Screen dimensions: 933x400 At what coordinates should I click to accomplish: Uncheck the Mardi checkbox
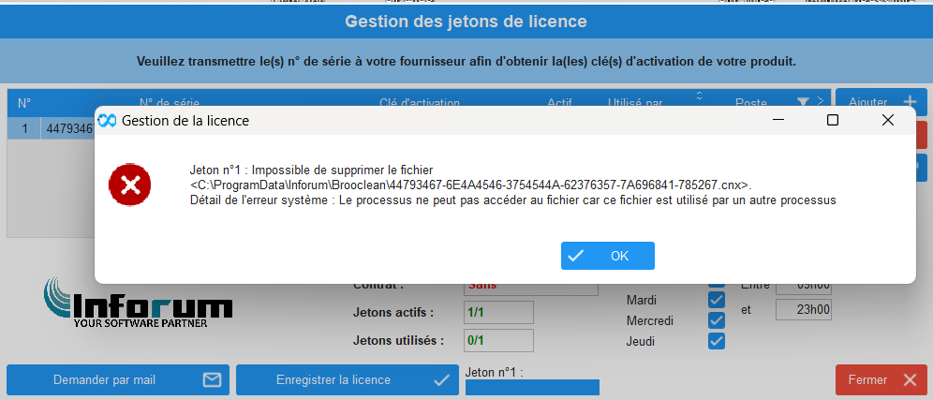[x=717, y=300]
